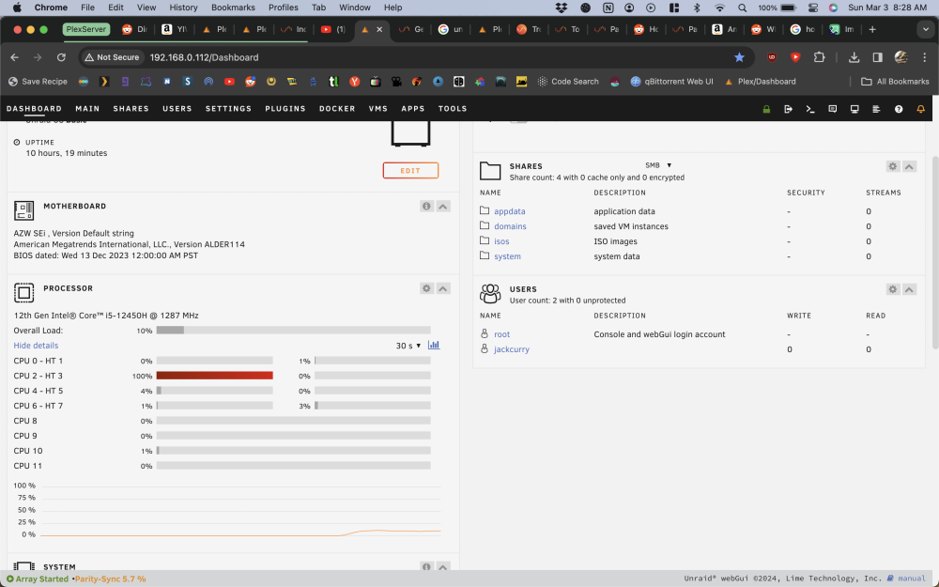Open the appdata share link
Viewport: 939px width, 587px height.
510,211
